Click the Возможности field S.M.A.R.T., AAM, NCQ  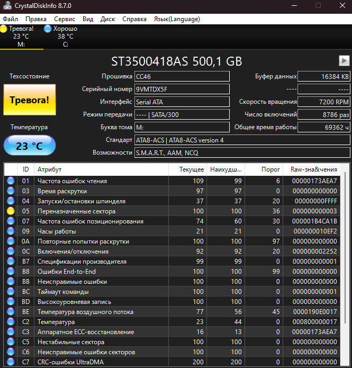point(242,153)
